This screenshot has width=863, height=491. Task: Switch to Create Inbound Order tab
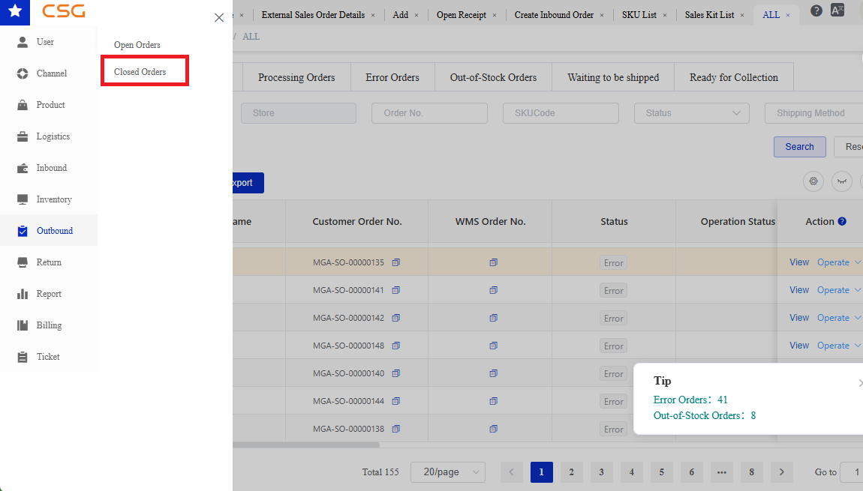pyautogui.click(x=554, y=15)
